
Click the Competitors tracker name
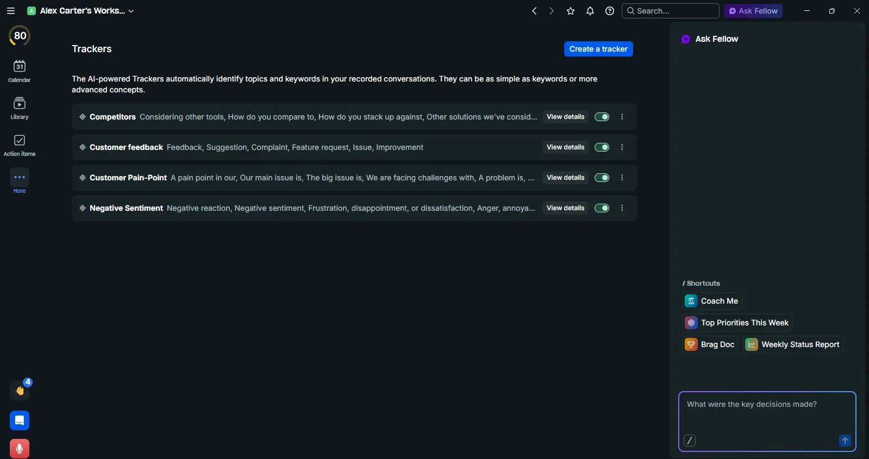click(x=112, y=117)
